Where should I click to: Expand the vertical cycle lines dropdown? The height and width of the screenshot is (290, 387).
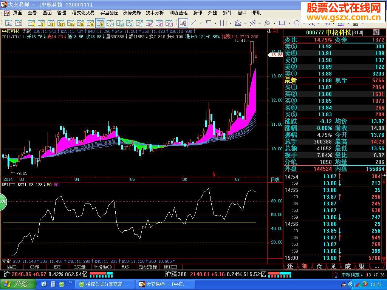coord(230,23)
